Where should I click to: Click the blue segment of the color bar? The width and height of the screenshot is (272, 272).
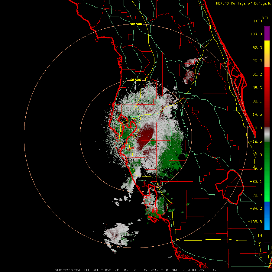coord(267,215)
